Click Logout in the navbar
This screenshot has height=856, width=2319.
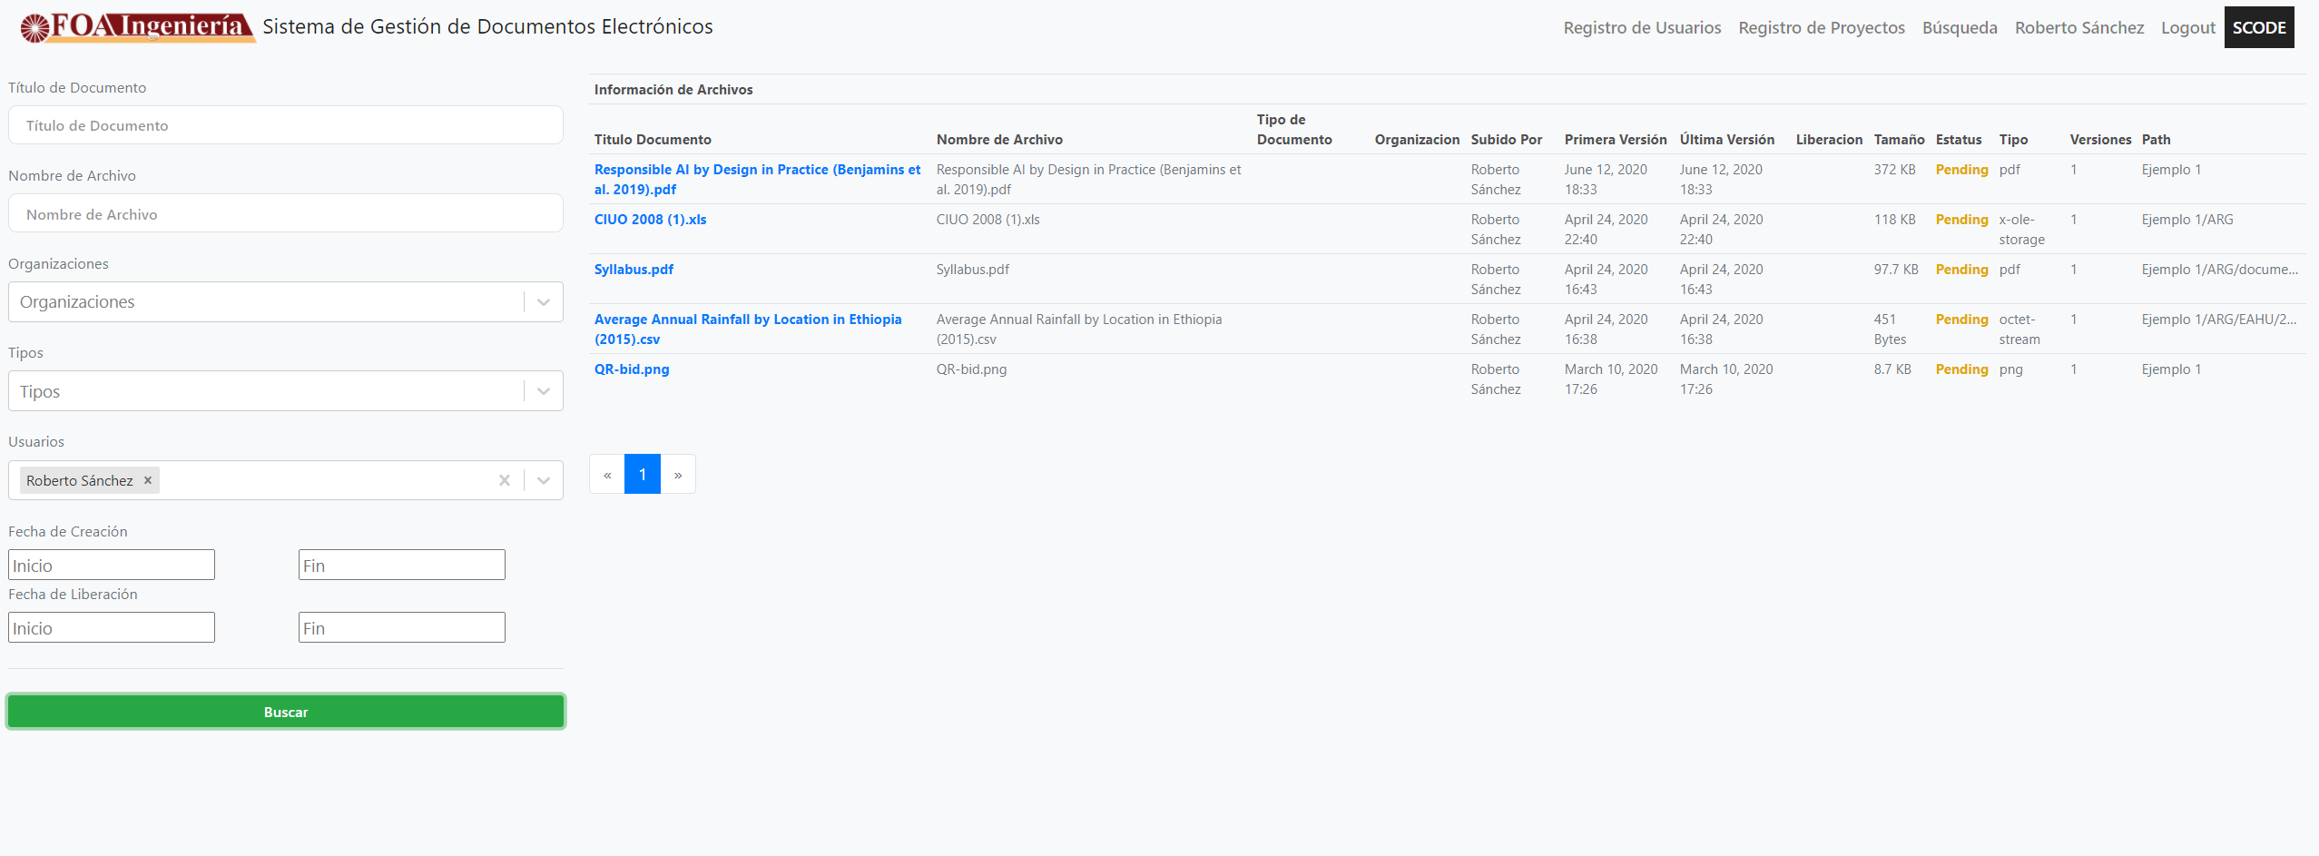tap(2187, 28)
